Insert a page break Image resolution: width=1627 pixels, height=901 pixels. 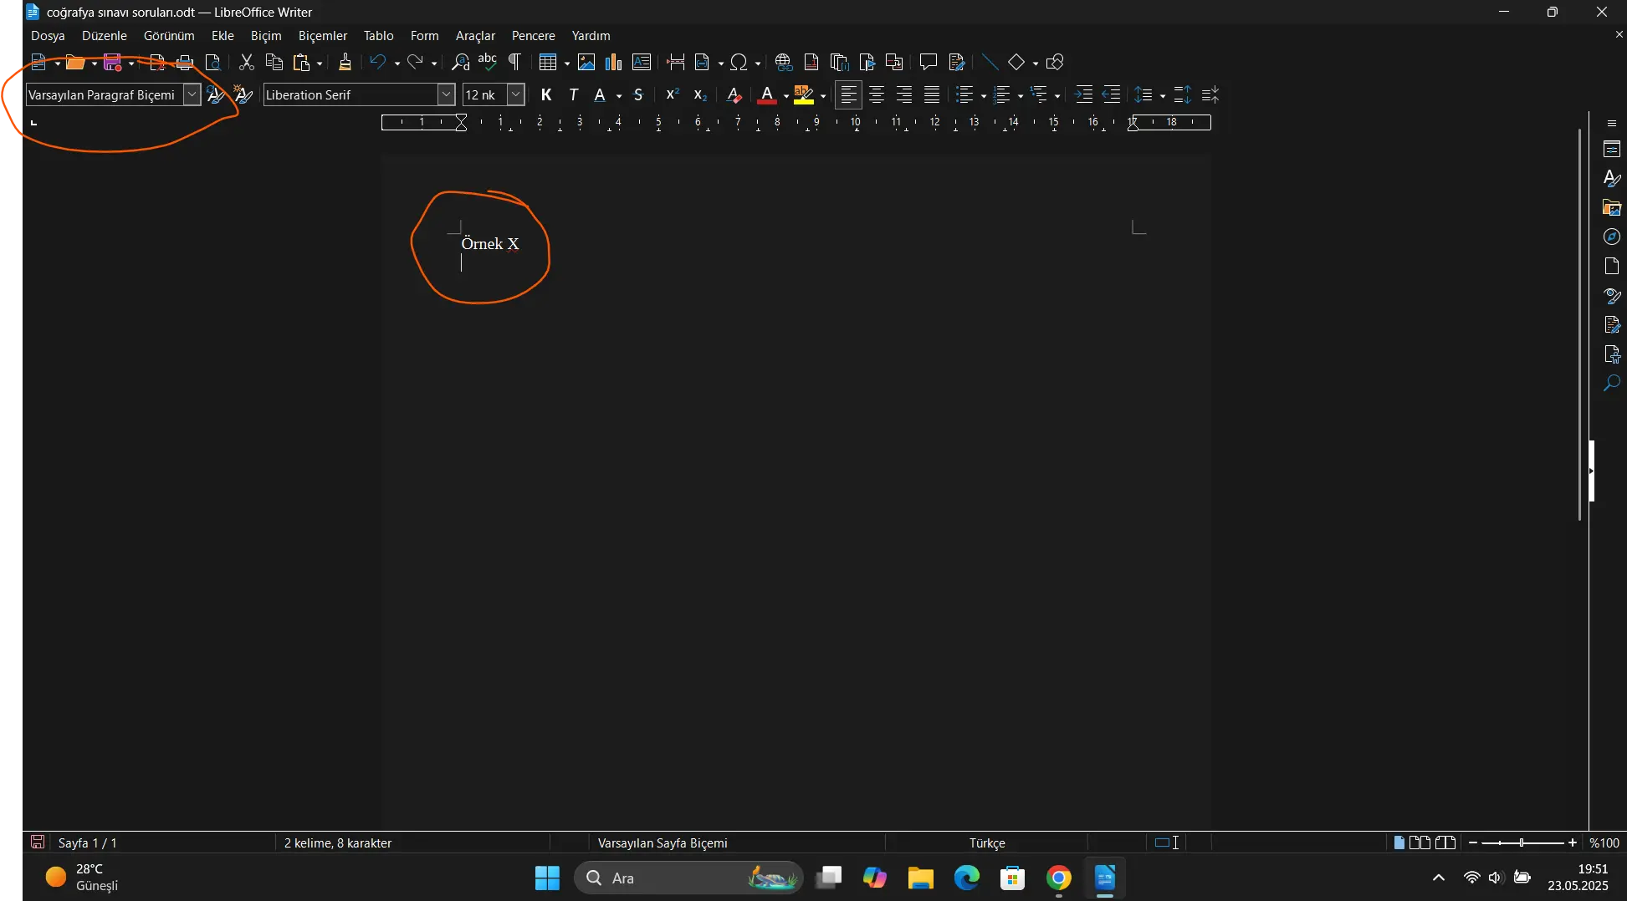(676, 62)
